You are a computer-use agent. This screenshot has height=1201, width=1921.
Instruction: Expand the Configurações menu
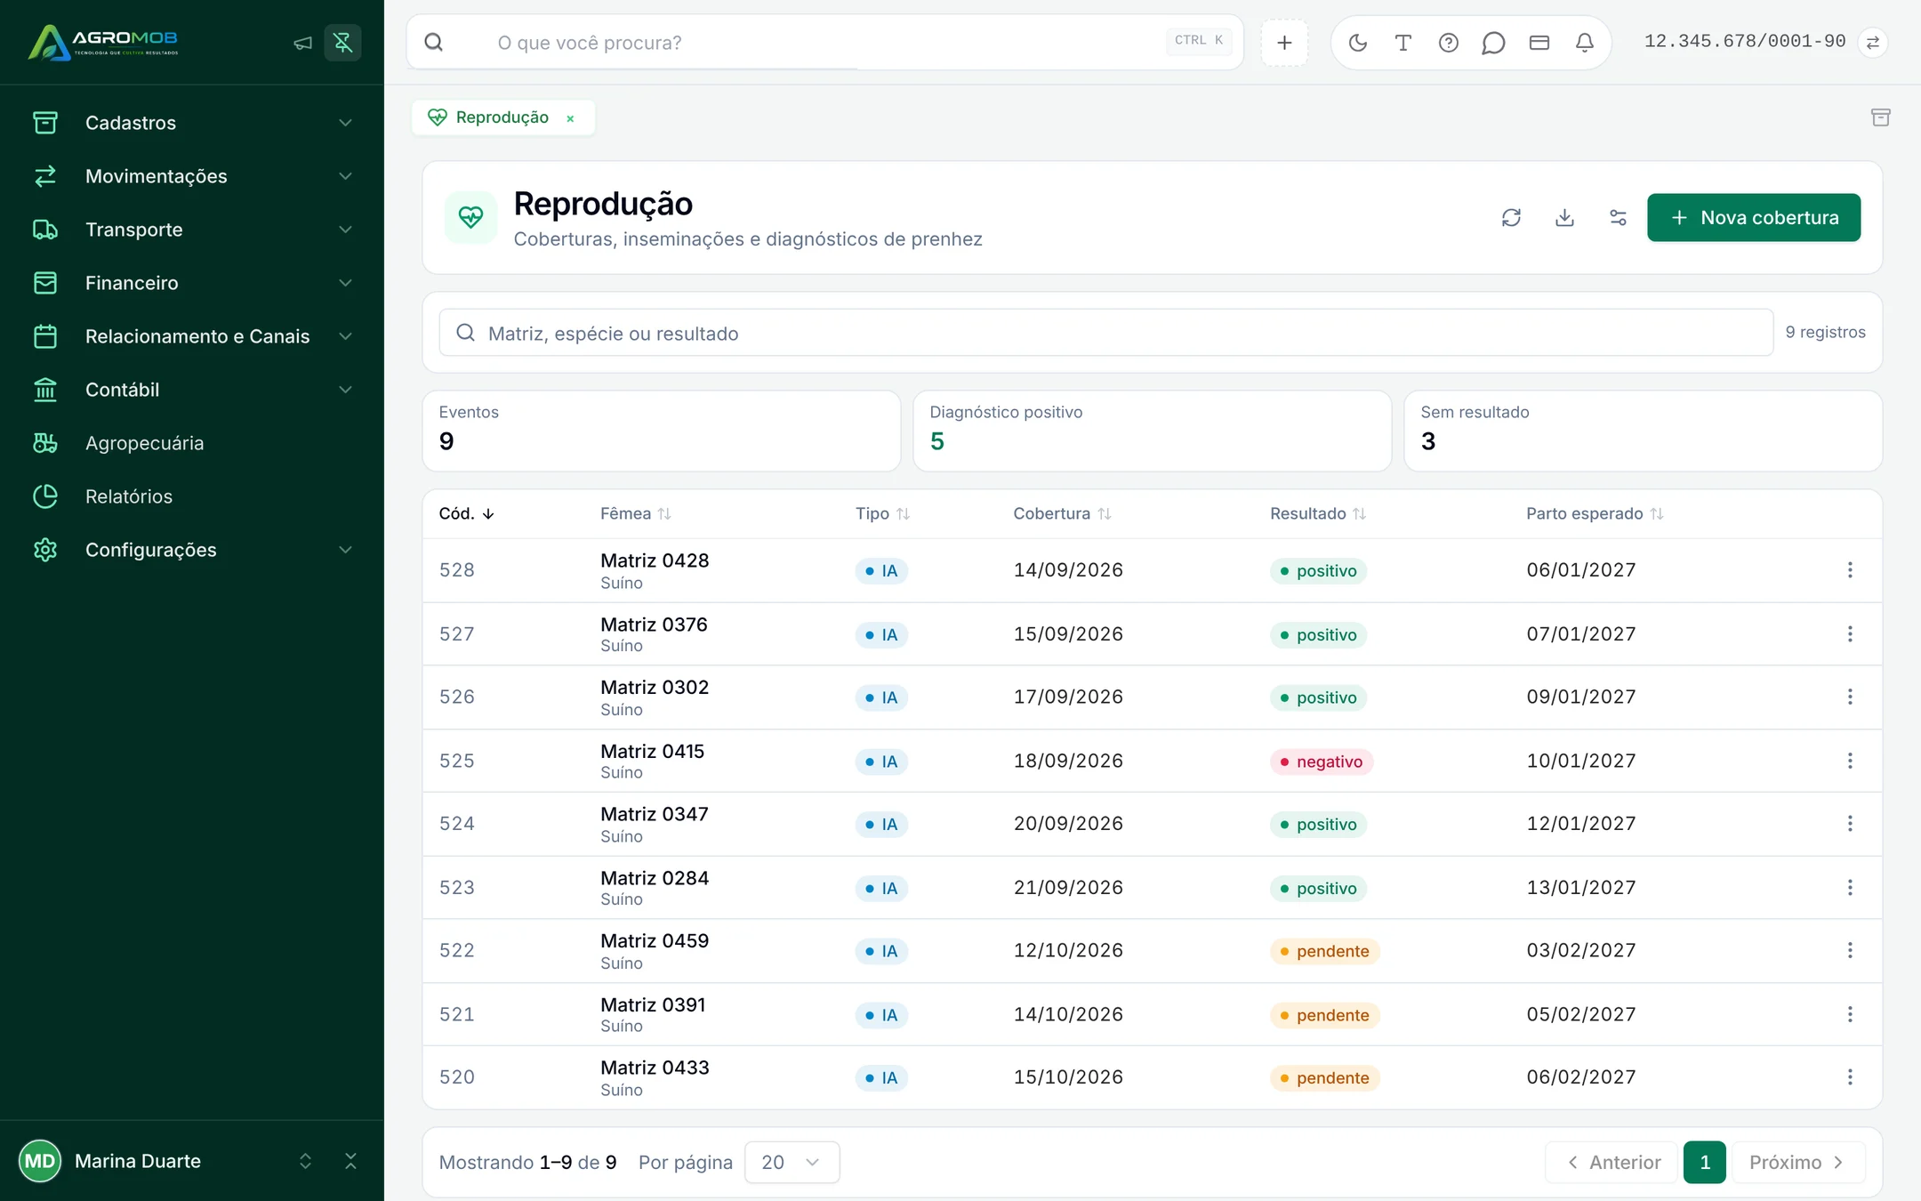(192, 550)
